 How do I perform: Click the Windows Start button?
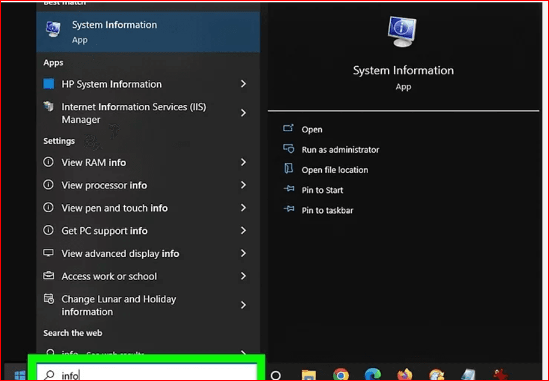point(19,374)
